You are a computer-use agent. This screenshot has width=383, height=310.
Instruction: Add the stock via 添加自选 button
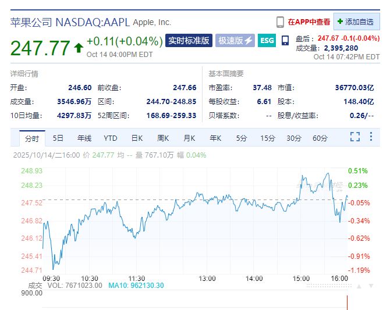[356, 22]
